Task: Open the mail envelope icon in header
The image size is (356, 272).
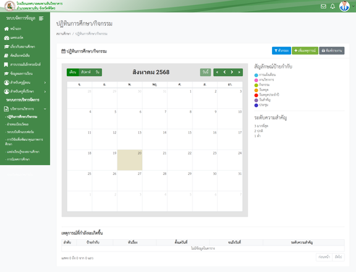Action: (323, 6)
